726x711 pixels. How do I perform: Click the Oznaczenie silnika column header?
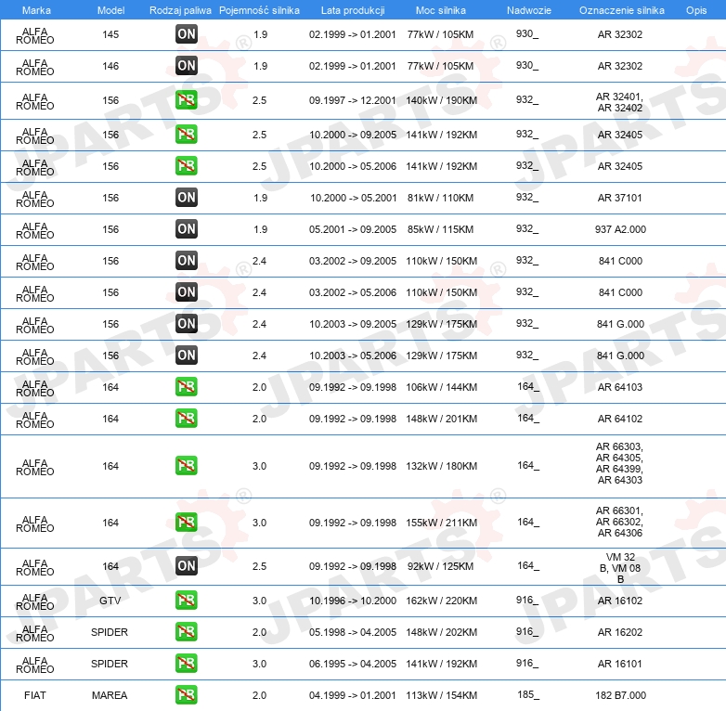click(622, 10)
